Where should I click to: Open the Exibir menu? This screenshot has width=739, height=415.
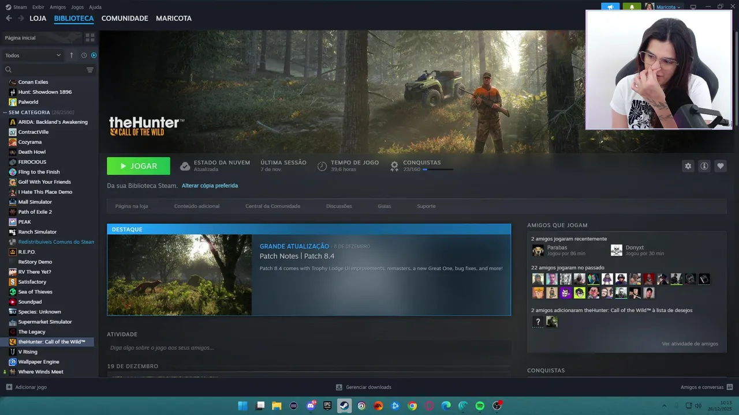(x=38, y=7)
